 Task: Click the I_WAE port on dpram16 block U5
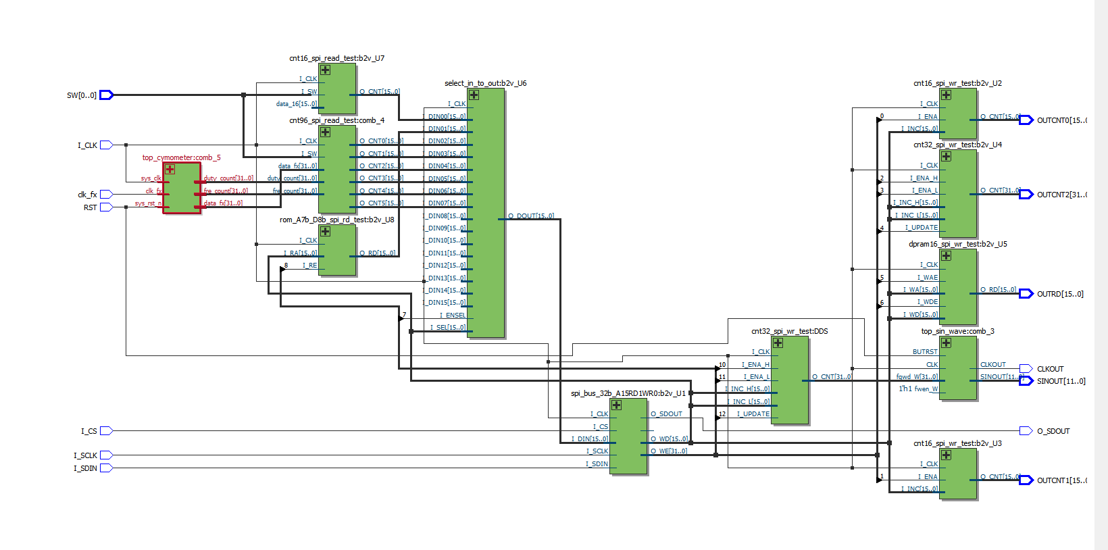click(927, 278)
